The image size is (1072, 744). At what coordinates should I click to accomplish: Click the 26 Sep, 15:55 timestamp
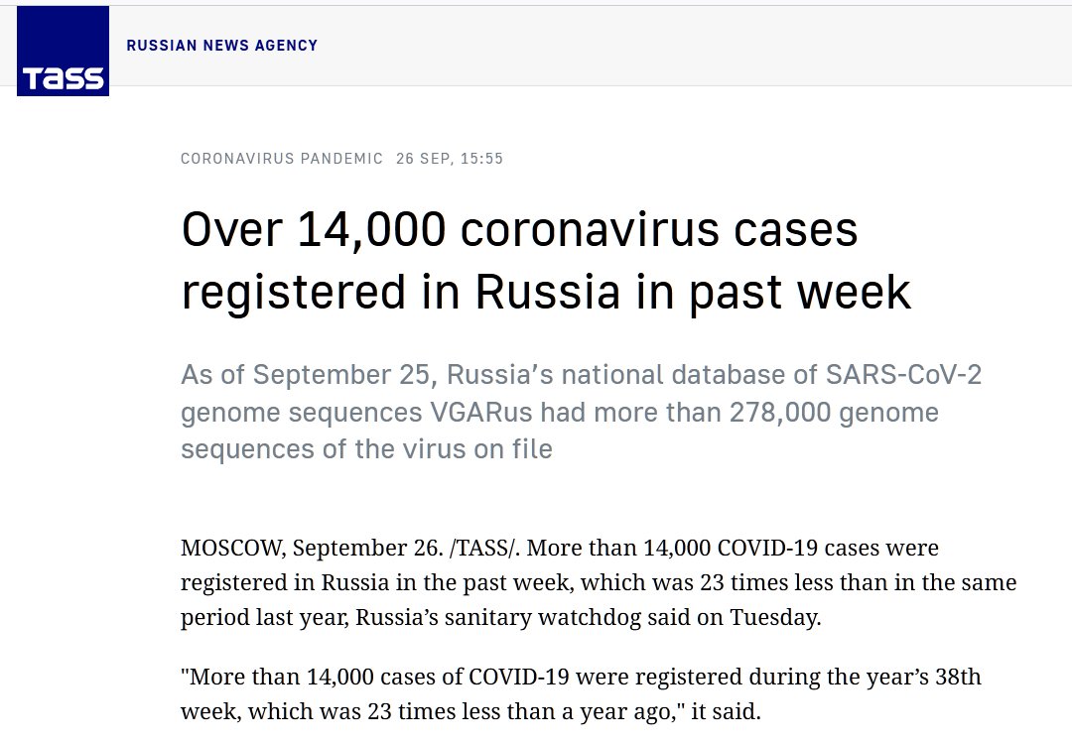pyautogui.click(x=449, y=159)
